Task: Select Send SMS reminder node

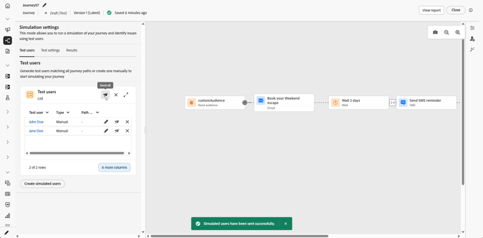Action: coord(426,102)
